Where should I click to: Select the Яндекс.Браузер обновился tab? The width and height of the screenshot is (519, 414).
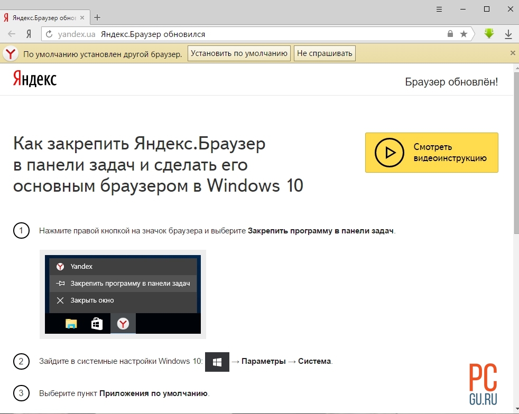coord(44,17)
